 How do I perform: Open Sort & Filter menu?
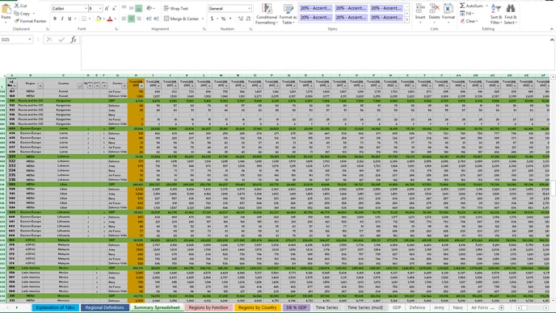coord(496,15)
